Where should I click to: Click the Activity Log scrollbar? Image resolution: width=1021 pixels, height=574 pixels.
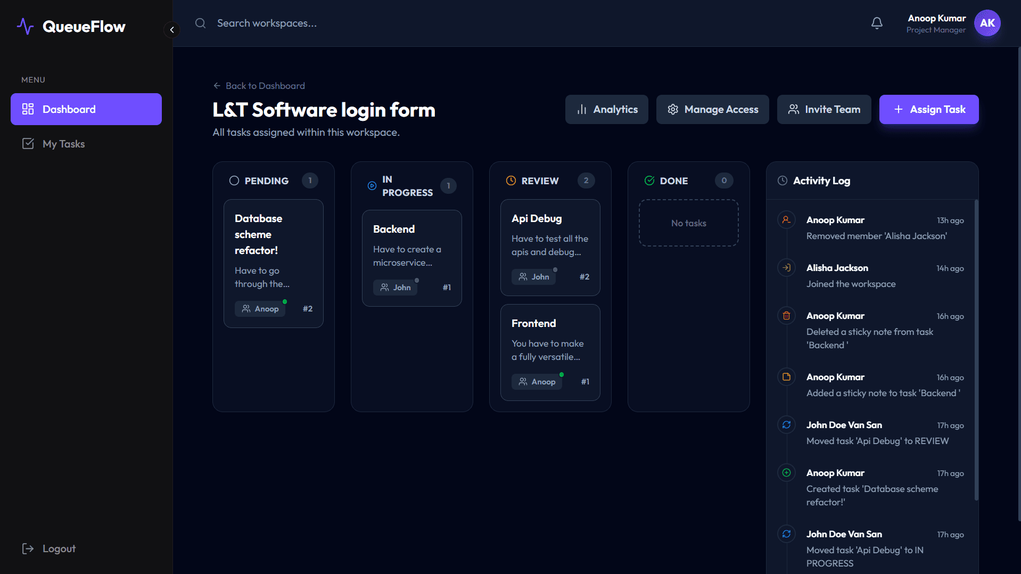point(976,350)
